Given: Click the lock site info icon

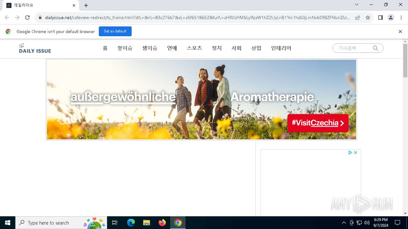Looking at the screenshot, I should [40, 18].
